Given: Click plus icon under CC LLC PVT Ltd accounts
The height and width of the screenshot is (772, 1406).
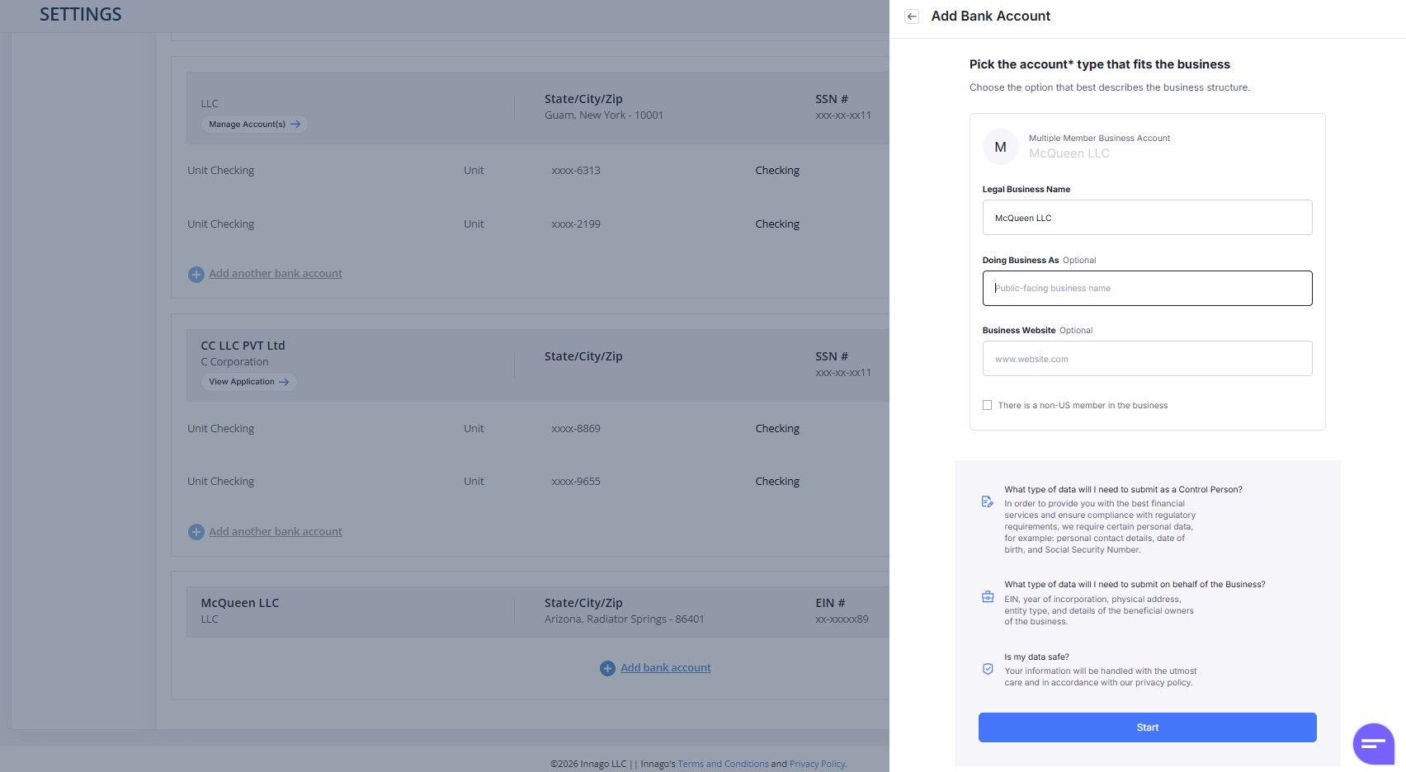Looking at the screenshot, I should pos(196,532).
